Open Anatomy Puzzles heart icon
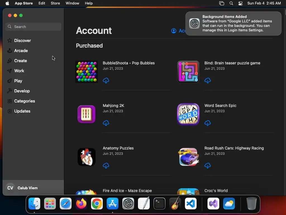The width and height of the screenshot is (286, 215). (87, 157)
